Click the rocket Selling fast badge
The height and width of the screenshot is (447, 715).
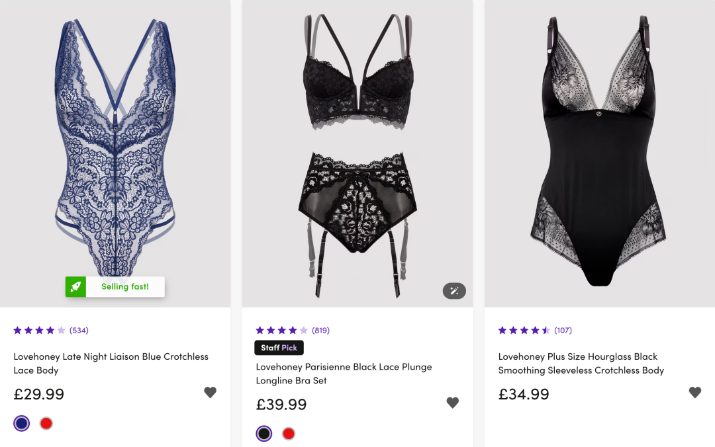[115, 287]
